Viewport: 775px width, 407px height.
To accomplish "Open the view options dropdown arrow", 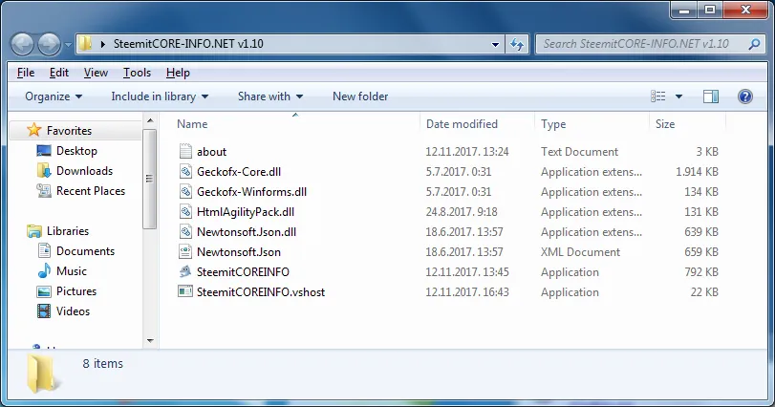I will point(678,96).
